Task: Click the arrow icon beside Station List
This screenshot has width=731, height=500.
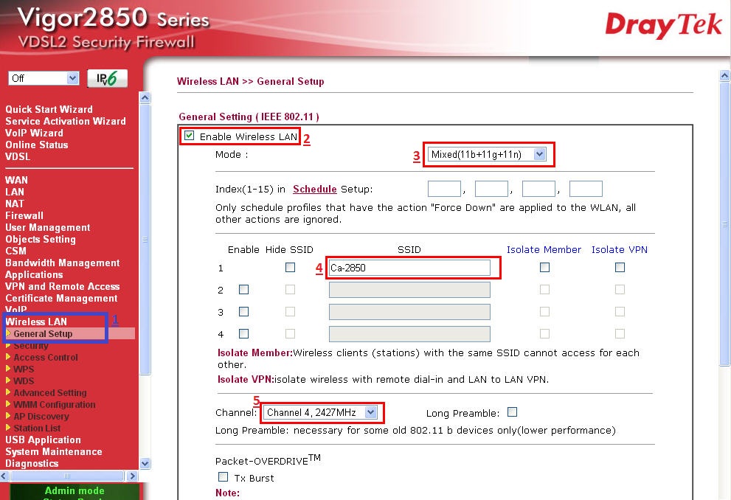Action: pyautogui.click(x=9, y=428)
